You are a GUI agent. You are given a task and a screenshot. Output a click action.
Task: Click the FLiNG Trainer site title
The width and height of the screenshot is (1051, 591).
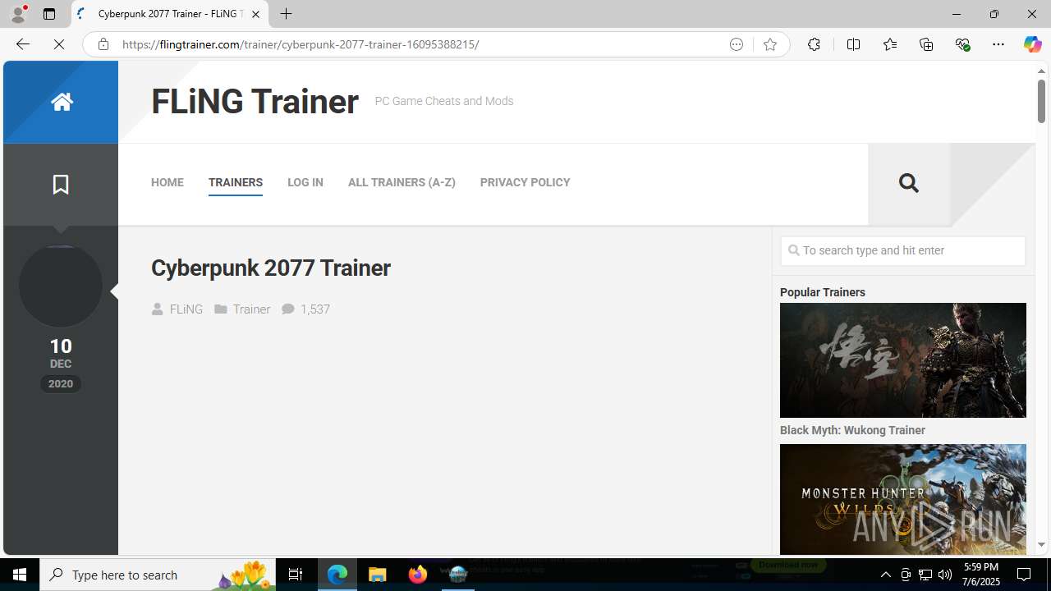coord(255,102)
